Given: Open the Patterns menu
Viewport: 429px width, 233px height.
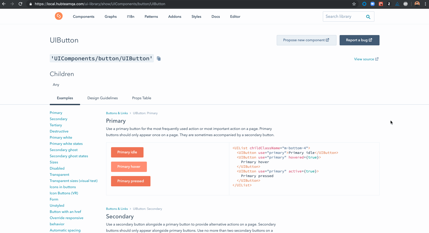Looking at the screenshot, I should tap(151, 16).
